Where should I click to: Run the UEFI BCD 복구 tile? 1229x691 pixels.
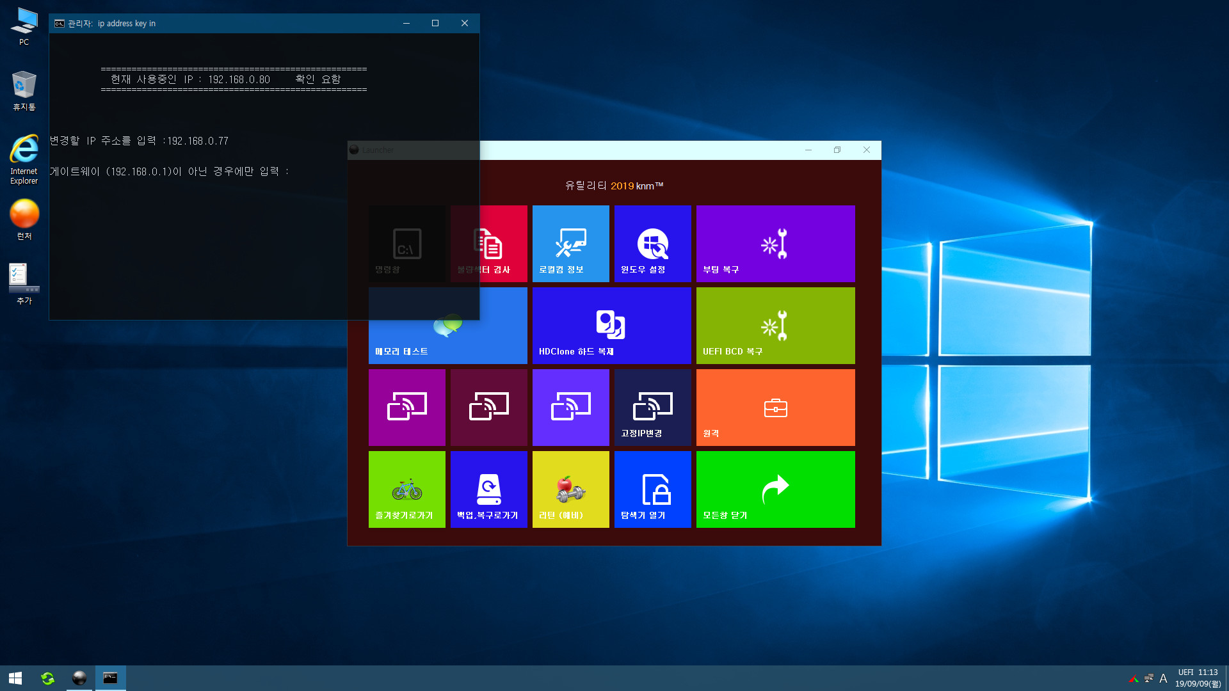tap(776, 326)
